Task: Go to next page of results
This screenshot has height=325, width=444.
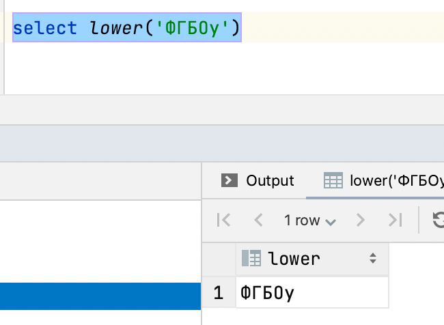Action: pyautogui.click(x=360, y=220)
